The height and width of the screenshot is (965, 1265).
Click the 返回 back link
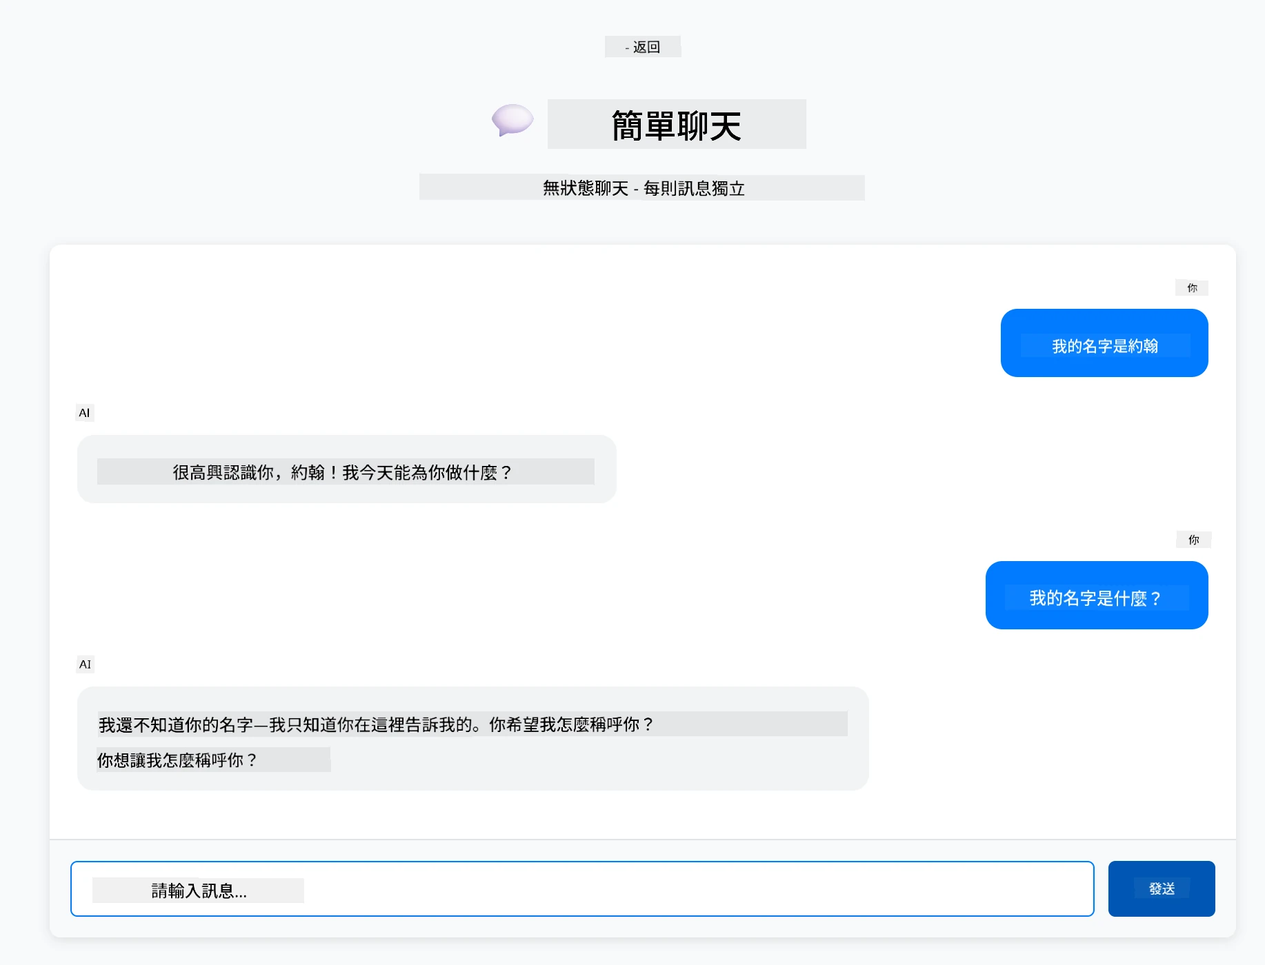click(x=643, y=47)
